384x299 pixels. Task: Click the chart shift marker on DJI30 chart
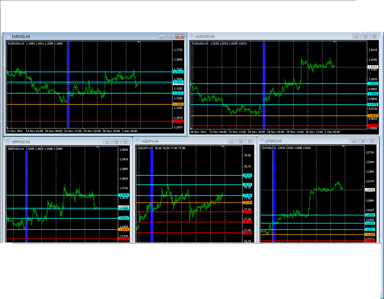tap(343, 147)
